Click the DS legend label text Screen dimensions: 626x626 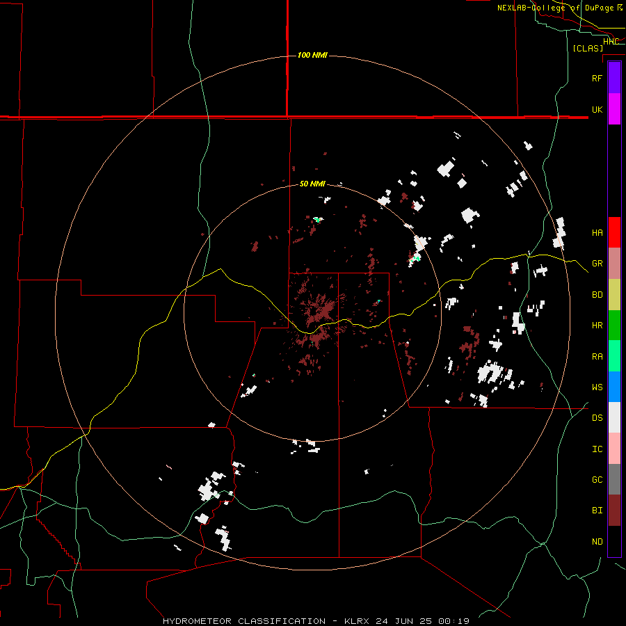click(597, 418)
